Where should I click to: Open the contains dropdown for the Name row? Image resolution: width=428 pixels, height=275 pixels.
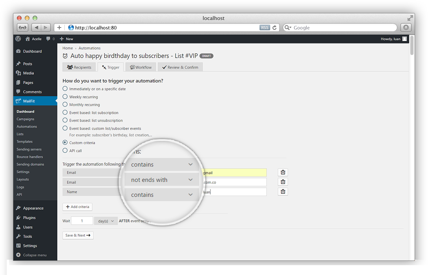tap(162, 195)
